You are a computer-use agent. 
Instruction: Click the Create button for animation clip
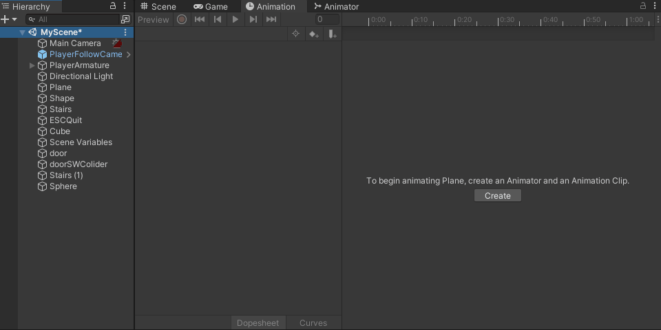[x=497, y=196]
